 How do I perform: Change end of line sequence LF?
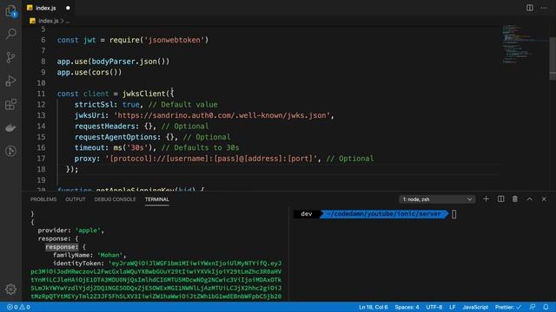coord(452,307)
